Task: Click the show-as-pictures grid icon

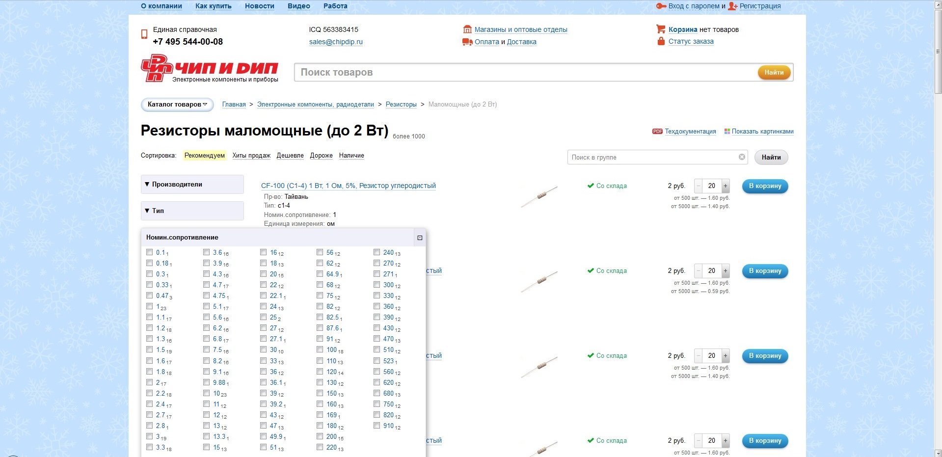Action: [727, 132]
